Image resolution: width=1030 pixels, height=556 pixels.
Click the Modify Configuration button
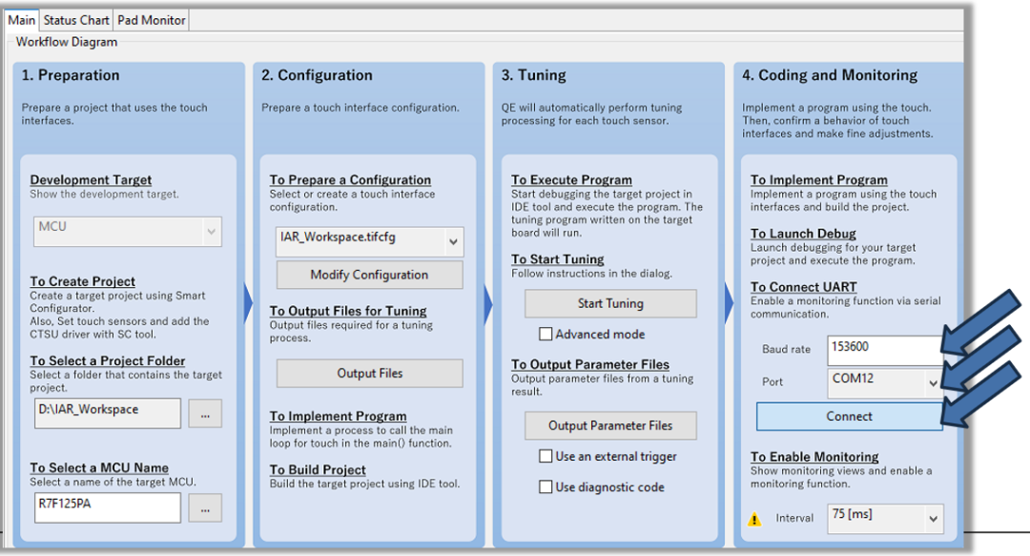click(x=369, y=275)
